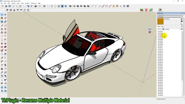Click the Zoom Extents tool

click(2, 76)
